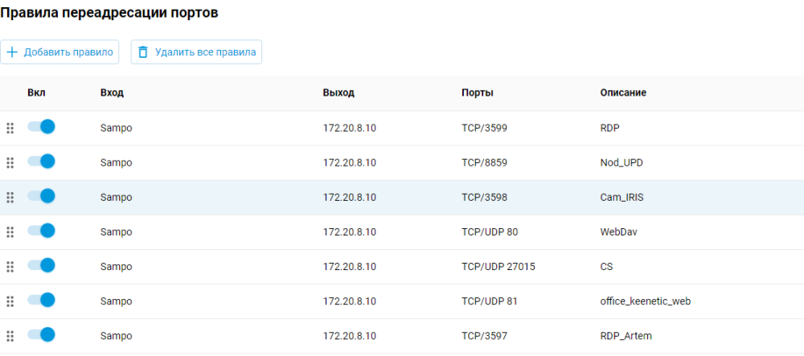Disable the RDP port forwarding rule
804x356 pixels.
point(41,127)
